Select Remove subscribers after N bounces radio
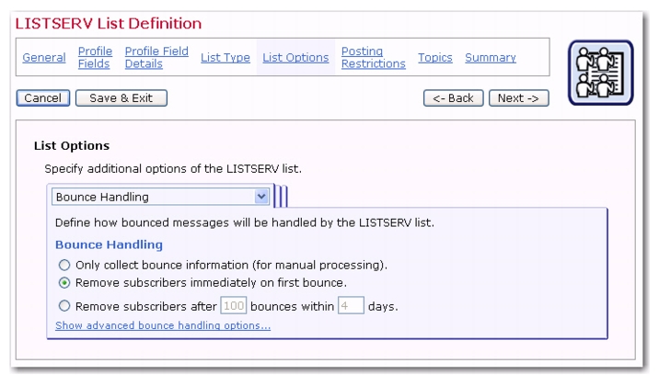 [x=64, y=306]
